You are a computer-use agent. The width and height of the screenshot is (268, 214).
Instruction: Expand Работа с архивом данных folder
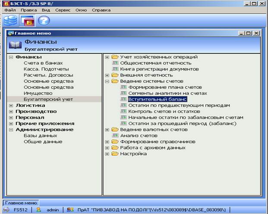107,148
